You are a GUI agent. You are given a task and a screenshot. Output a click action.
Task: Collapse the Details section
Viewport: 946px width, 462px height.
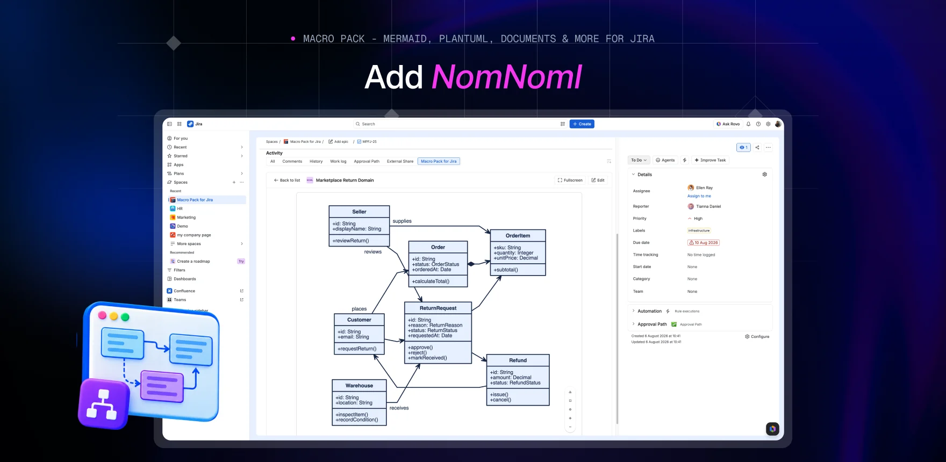tap(634, 175)
